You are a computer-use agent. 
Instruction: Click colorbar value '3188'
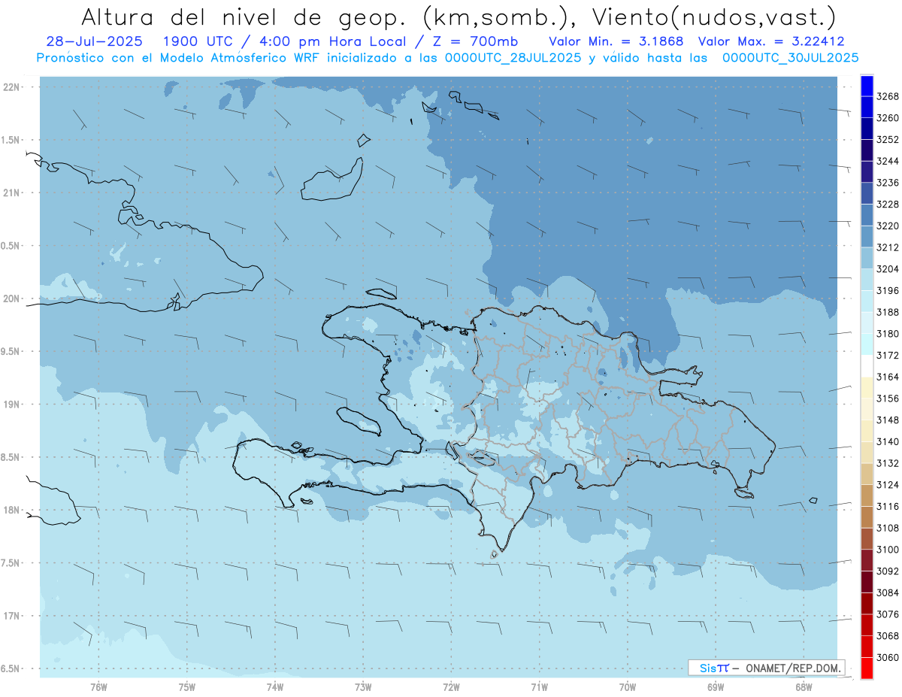(888, 312)
